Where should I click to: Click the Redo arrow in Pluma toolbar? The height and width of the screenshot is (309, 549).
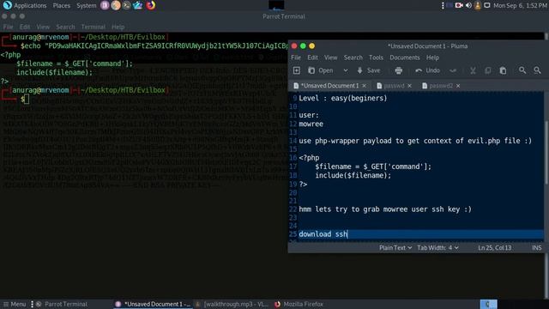pyautogui.click(x=453, y=70)
